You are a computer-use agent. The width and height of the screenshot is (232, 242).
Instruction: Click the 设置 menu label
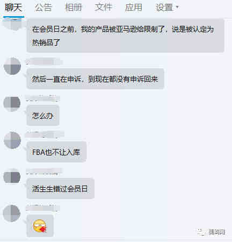pyautogui.click(x=164, y=8)
